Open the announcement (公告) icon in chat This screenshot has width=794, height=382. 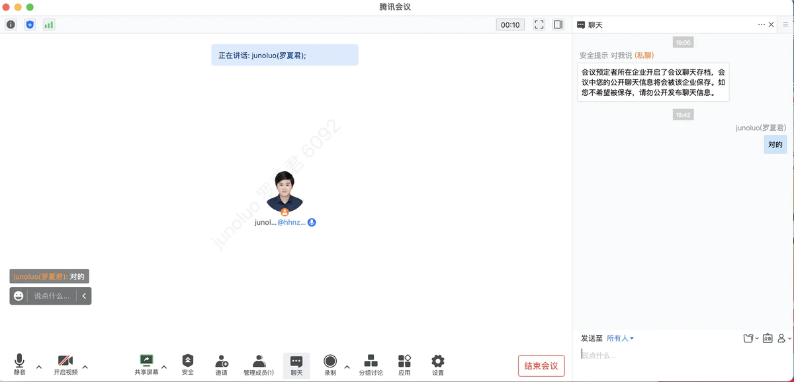pyautogui.click(x=768, y=338)
